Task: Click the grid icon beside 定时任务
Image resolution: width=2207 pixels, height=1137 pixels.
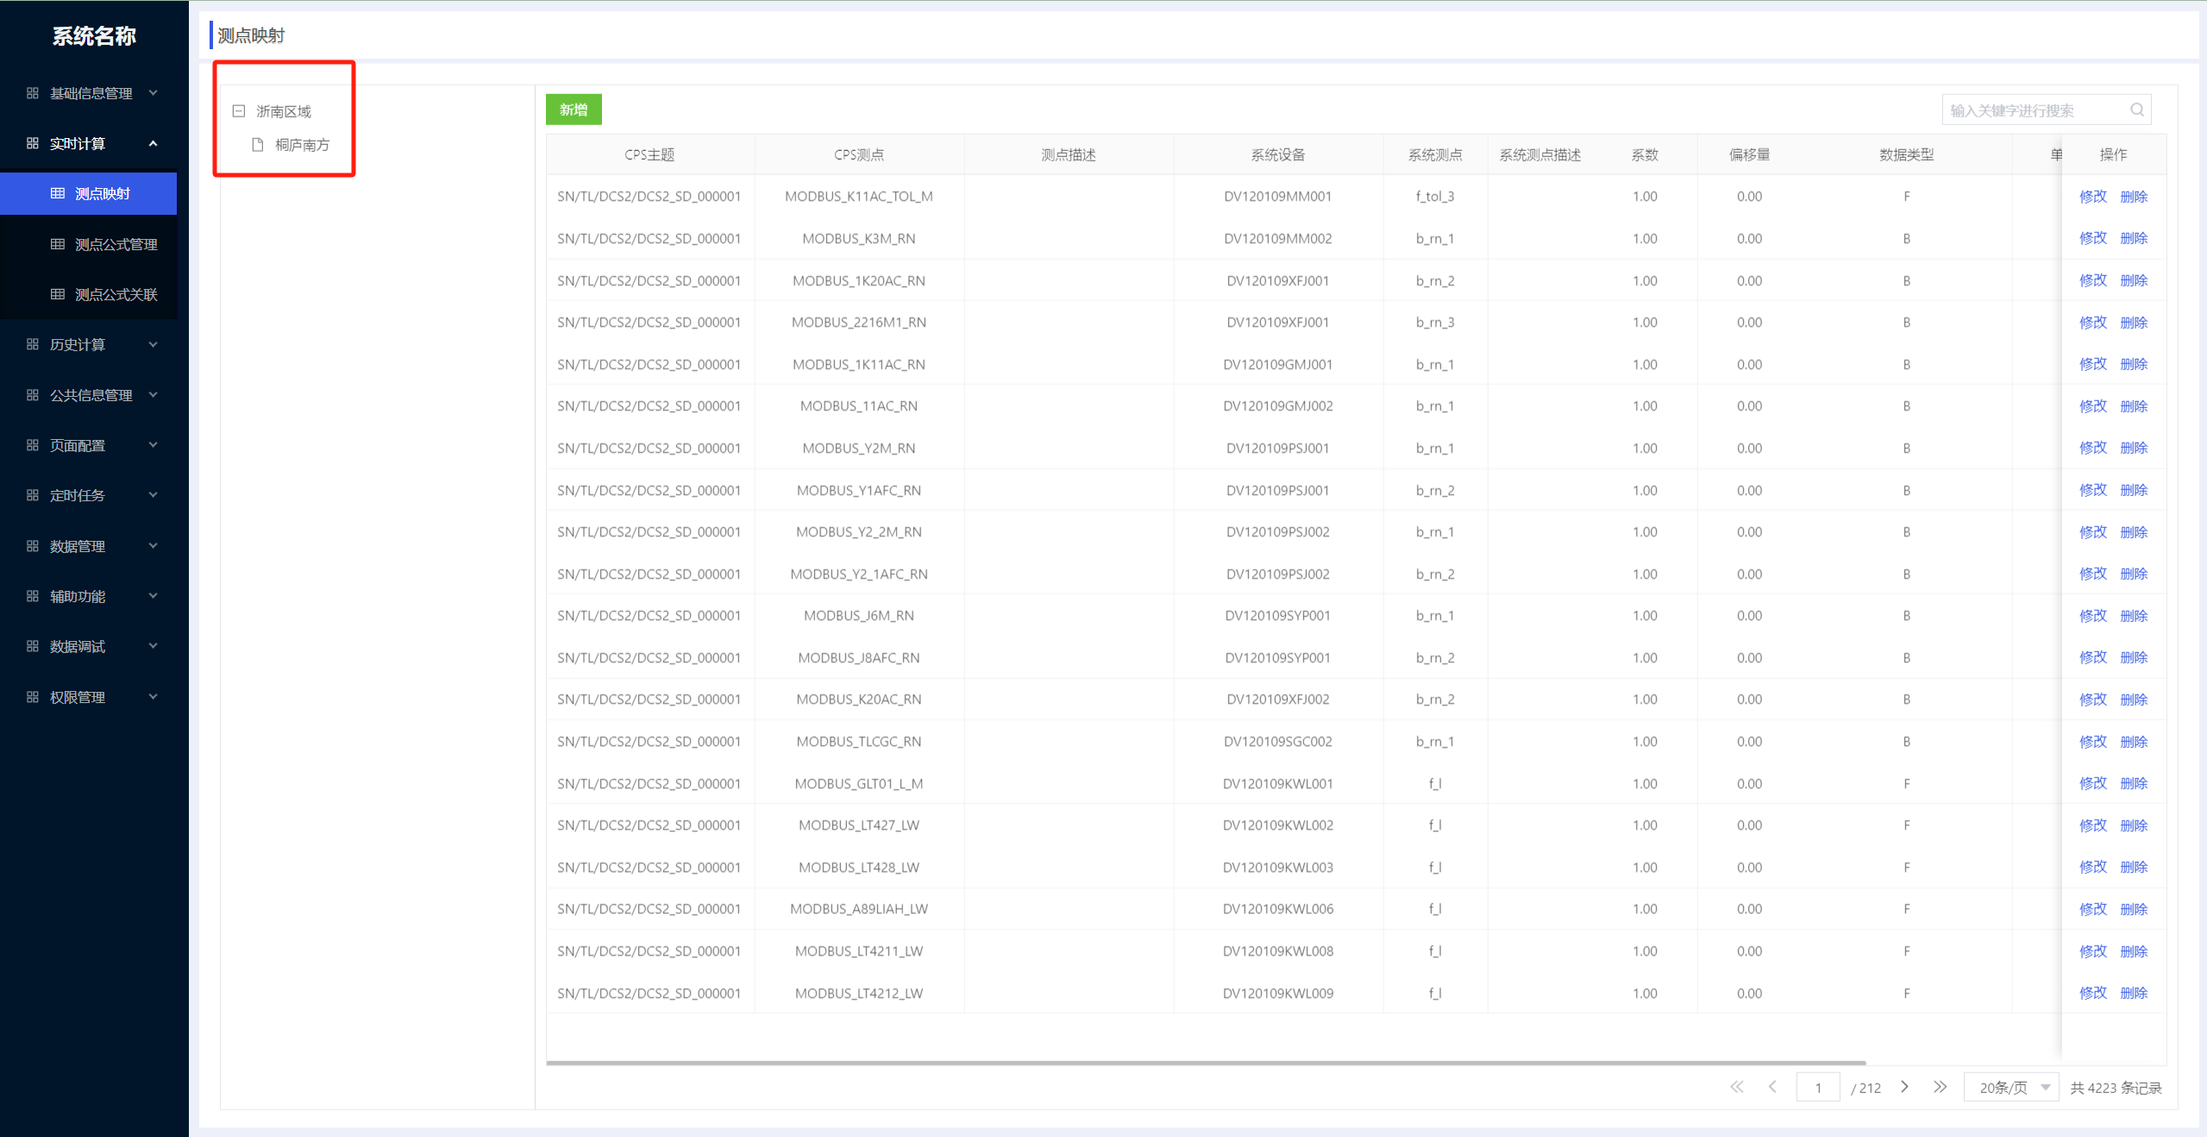Action: 33,495
